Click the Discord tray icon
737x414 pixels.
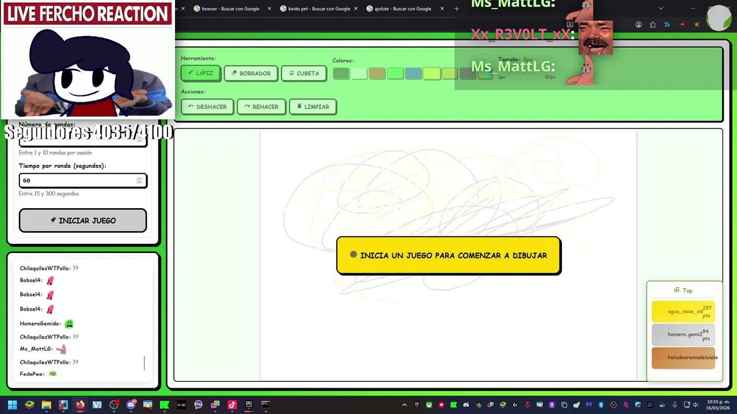466,405
